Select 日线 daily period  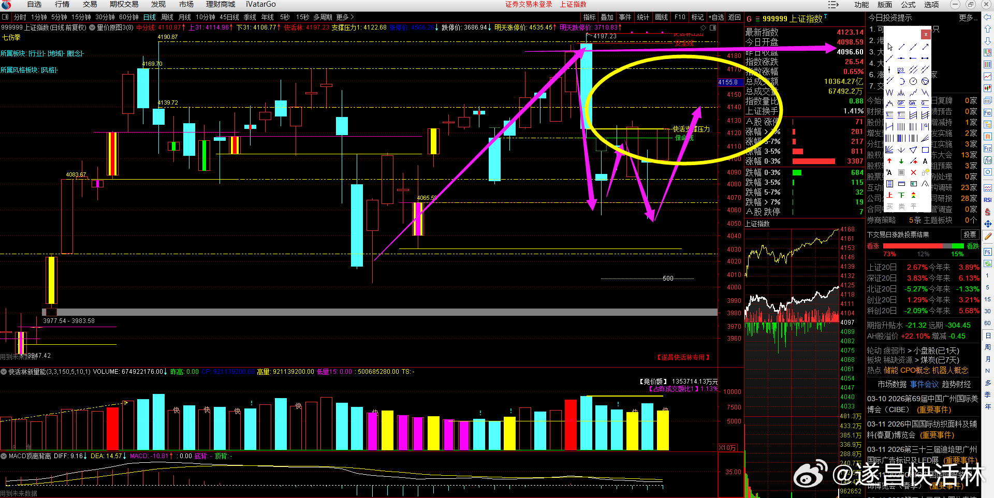(150, 17)
